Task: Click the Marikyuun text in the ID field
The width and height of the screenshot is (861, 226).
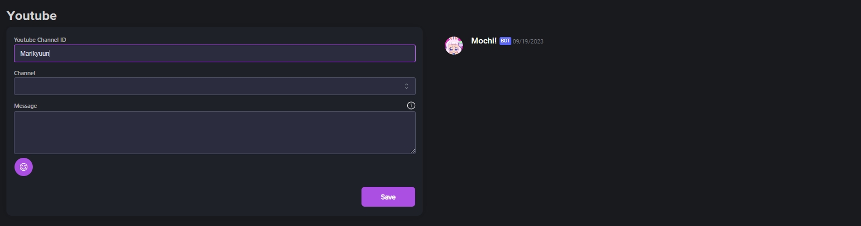Action: pos(34,54)
